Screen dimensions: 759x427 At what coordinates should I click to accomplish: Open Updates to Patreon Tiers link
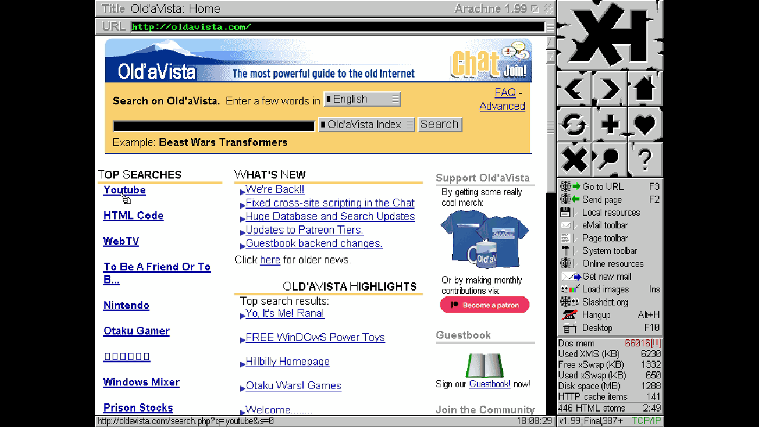[x=304, y=230]
